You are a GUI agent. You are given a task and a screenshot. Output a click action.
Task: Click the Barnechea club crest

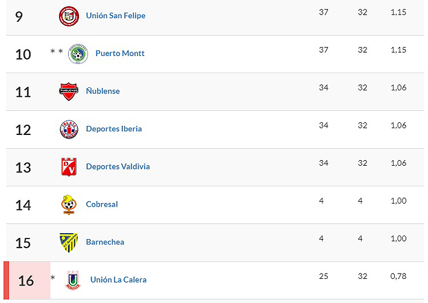coord(69,242)
